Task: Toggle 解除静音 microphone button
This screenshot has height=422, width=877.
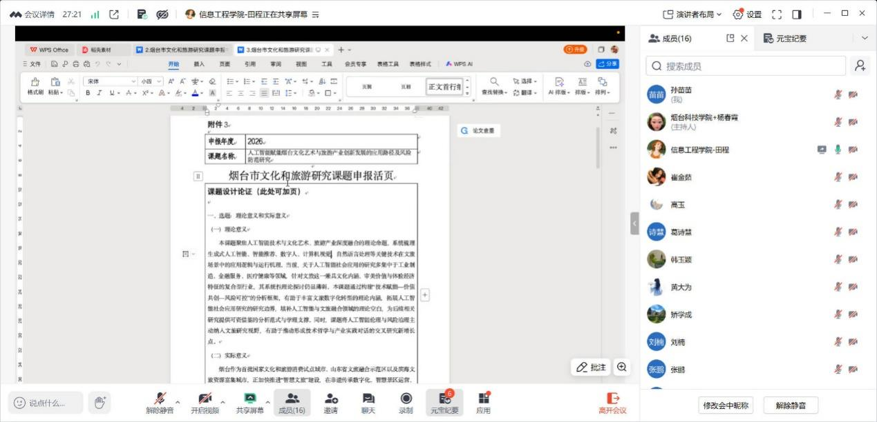Action: (160, 403)
